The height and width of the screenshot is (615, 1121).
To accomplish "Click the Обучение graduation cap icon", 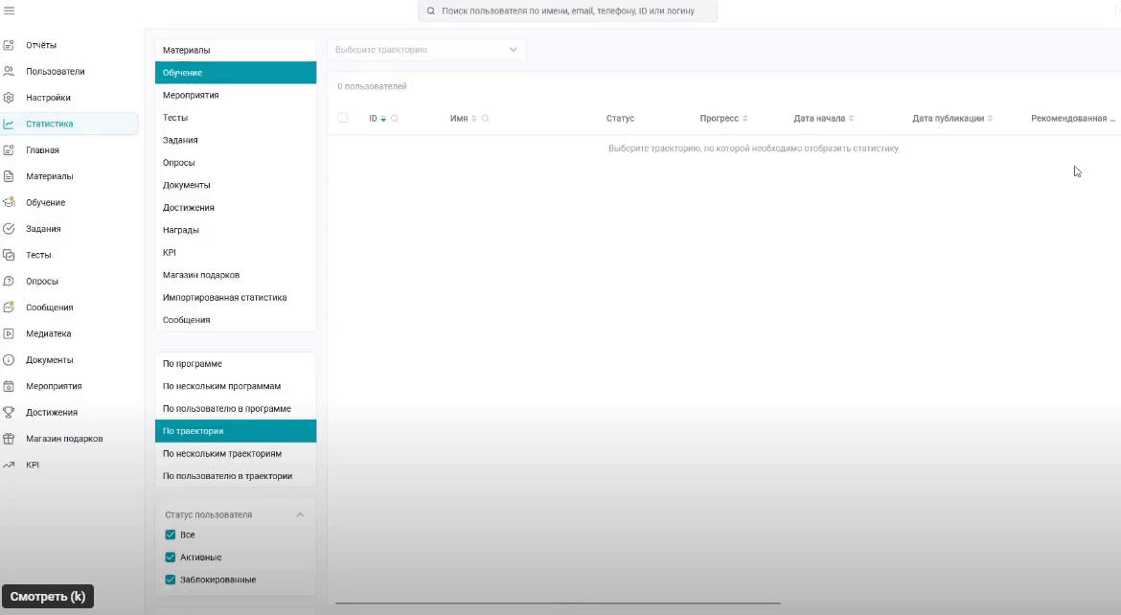I will (x=9, y=202).
